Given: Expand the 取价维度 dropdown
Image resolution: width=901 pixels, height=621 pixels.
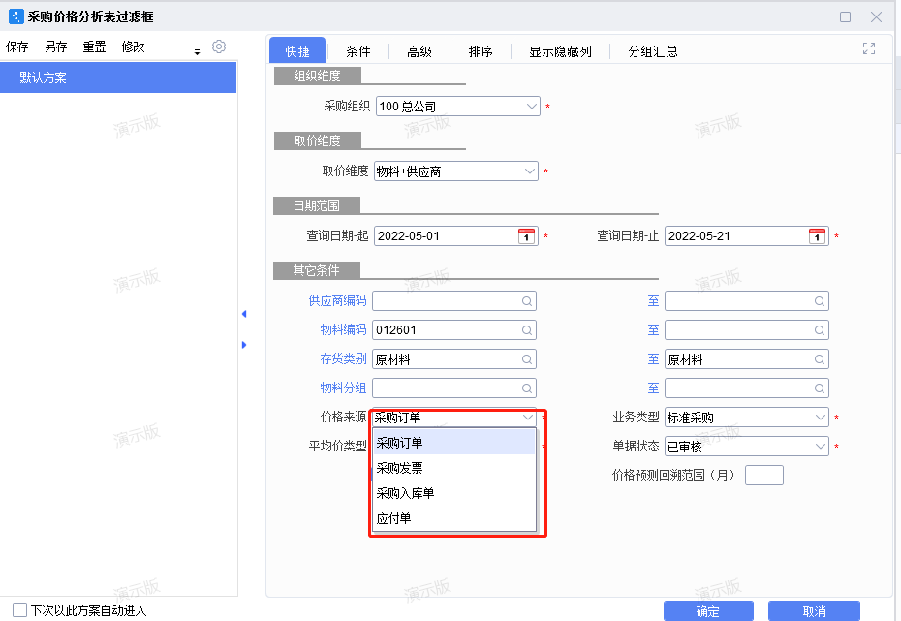Looking at the screenshot, I should pyautogui.click(x=529, y=171).
